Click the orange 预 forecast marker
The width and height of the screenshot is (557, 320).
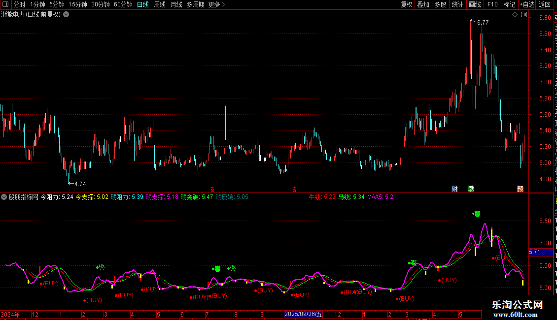click(x=520, y=189)
